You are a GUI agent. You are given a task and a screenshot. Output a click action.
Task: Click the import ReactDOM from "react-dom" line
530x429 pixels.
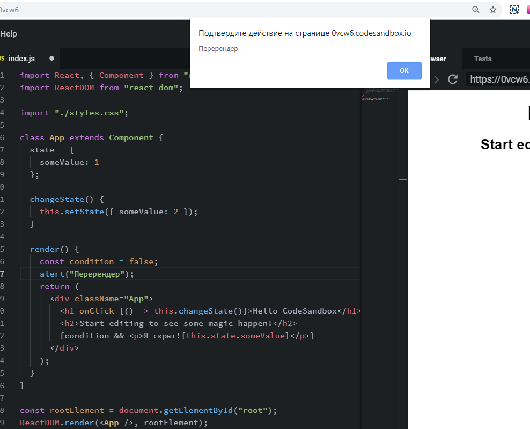click(101, 88)
